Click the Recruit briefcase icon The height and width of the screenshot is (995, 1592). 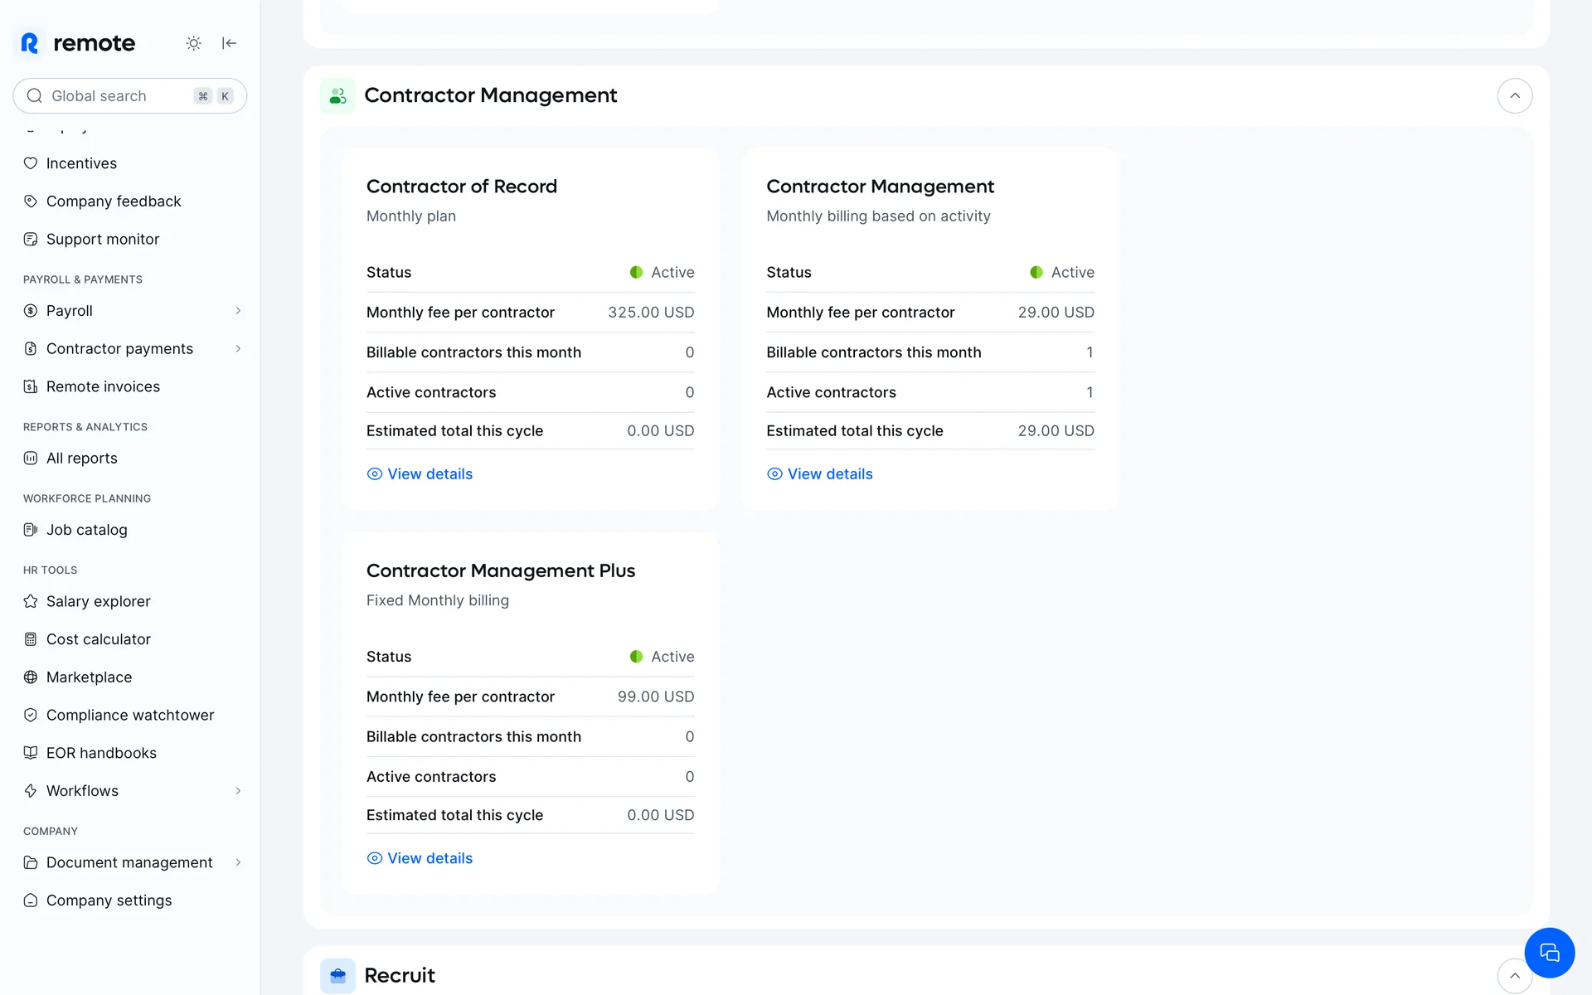(337, 976)
